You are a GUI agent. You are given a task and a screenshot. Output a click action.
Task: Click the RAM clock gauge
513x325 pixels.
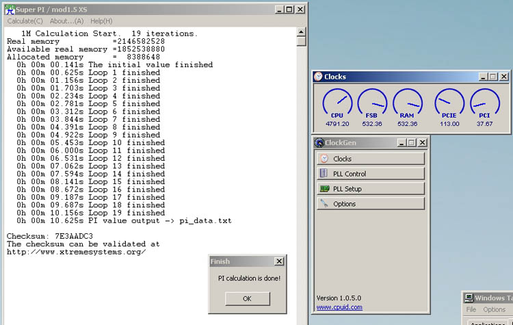point(408,103)
